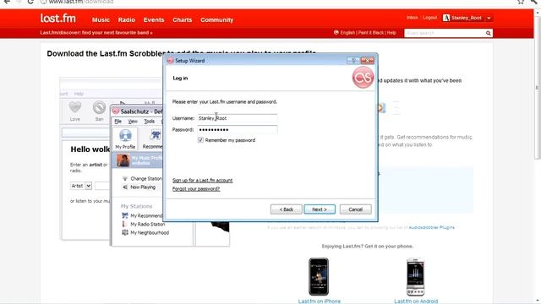Click the Love heart icon
541x304 pixels.
75,107
